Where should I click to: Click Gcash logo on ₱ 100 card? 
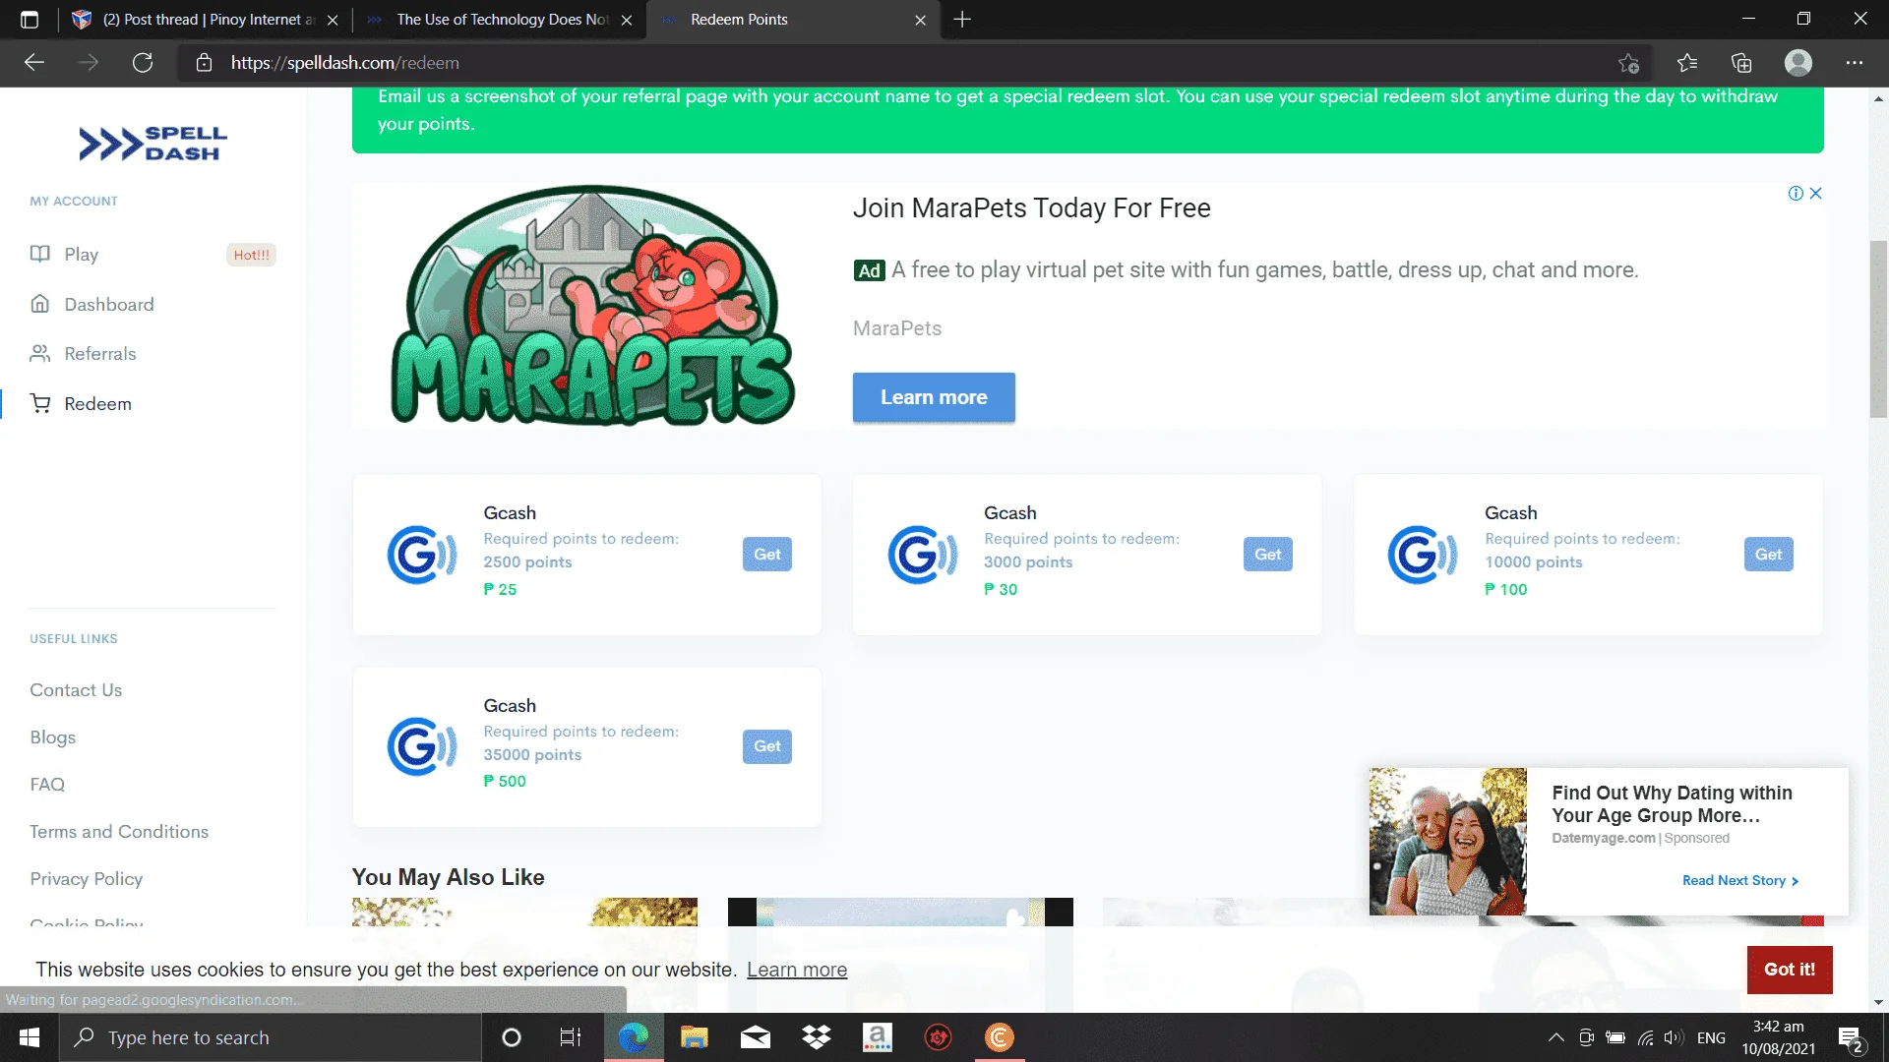click(1423, 555)
